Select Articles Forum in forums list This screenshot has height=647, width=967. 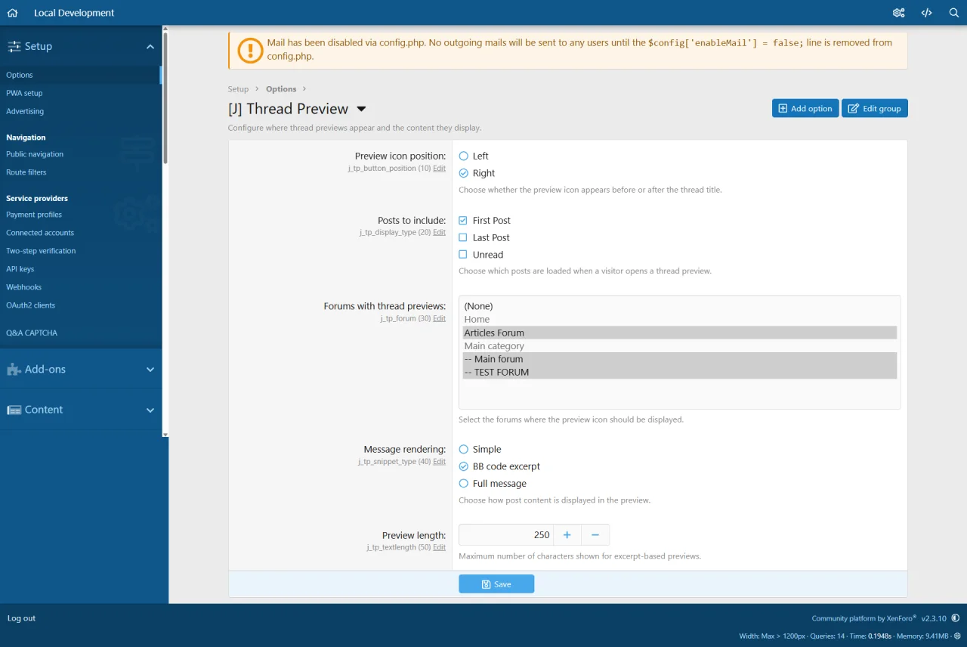pyautogui.click(x=680, y=333)
